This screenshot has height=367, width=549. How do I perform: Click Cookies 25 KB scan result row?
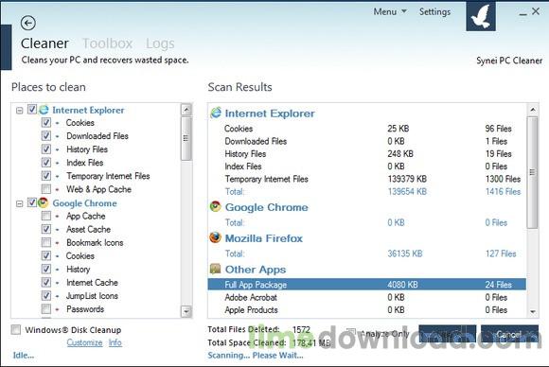click(x=367, y=129)
